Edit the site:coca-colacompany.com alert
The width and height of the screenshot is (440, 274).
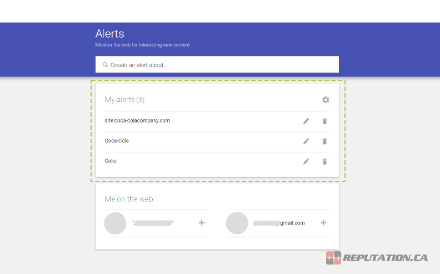coord(306,121)
